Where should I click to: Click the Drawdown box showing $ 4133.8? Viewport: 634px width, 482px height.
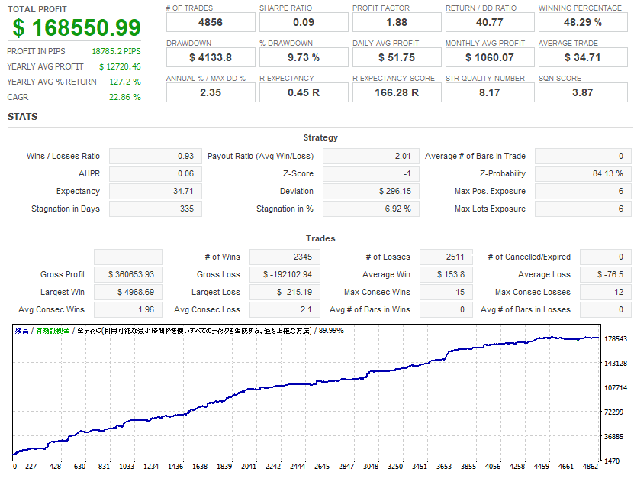pos(211,57)
